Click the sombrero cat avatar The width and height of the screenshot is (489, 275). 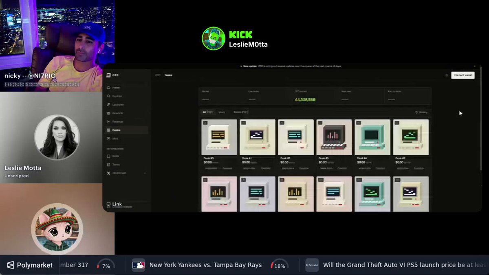tap(57, 229)
